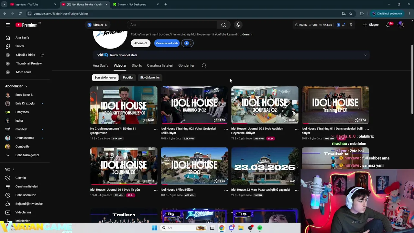This screenshot has height=233, width=414.
Task: Focus the YouTube Ara search field
Action: click(x=172, y=25)
